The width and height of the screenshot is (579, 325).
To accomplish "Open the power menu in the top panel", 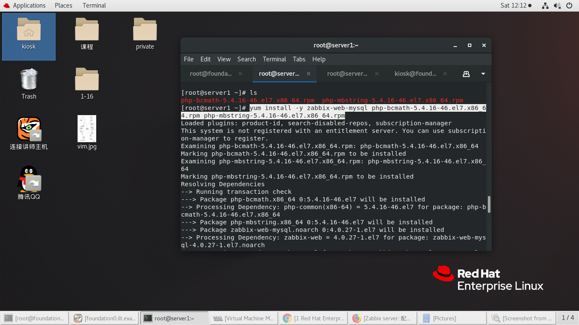I will 568,6.
